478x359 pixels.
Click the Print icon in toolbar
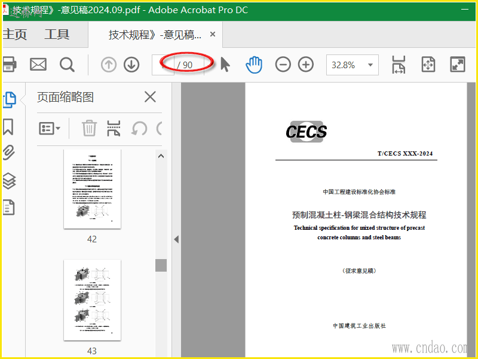click(x=9, y=65)
